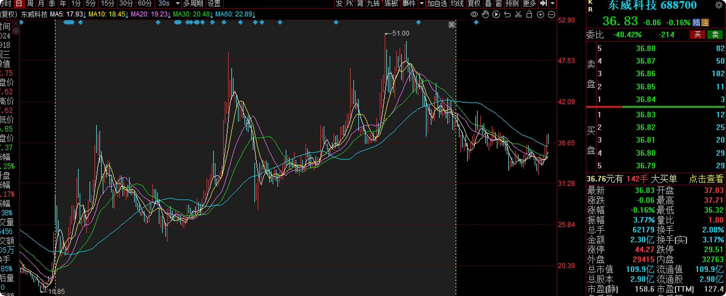Click the circular play replay icon

pyautogui.click(x=496, y=15)
